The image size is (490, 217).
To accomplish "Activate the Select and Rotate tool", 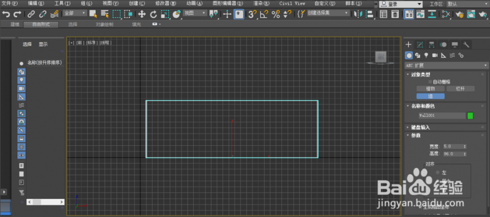I will (x=153, y=14).
